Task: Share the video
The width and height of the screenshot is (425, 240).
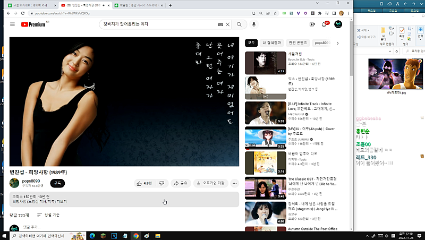Action: 181,183
